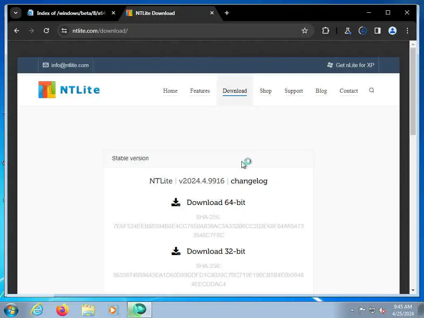Show hidden tray icons arrow
424x318 pixels.
click(x=352, y=310)
